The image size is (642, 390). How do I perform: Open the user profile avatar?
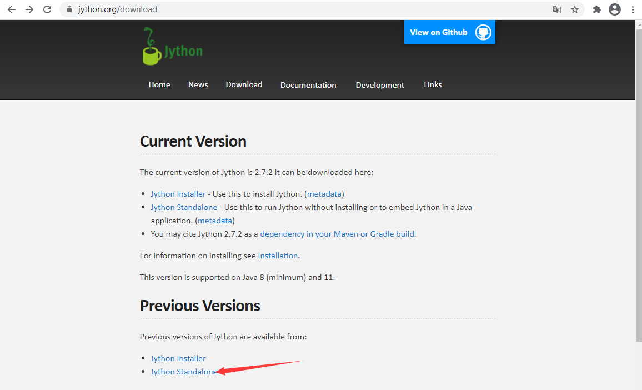[614, 9]
